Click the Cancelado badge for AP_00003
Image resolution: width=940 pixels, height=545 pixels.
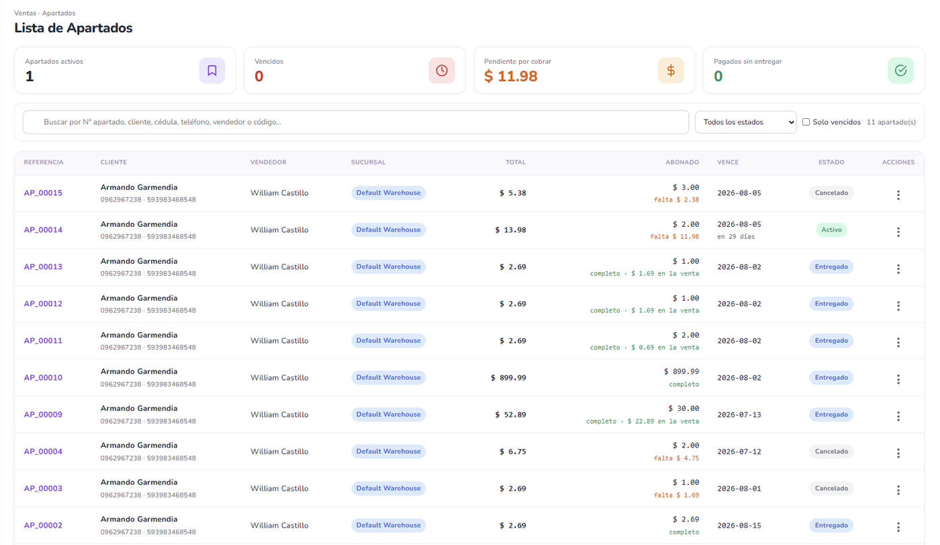(831, 488)
